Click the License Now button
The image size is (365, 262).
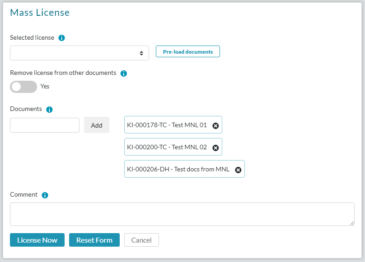click(x=37, y=240)
